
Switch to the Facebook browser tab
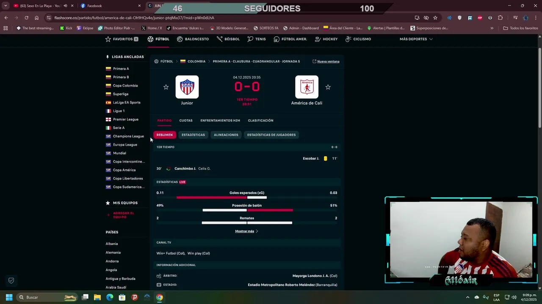point(111,6)
